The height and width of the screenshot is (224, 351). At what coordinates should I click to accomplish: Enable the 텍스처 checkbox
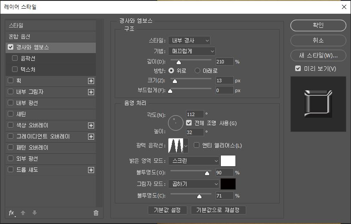[x=15, y=69]
